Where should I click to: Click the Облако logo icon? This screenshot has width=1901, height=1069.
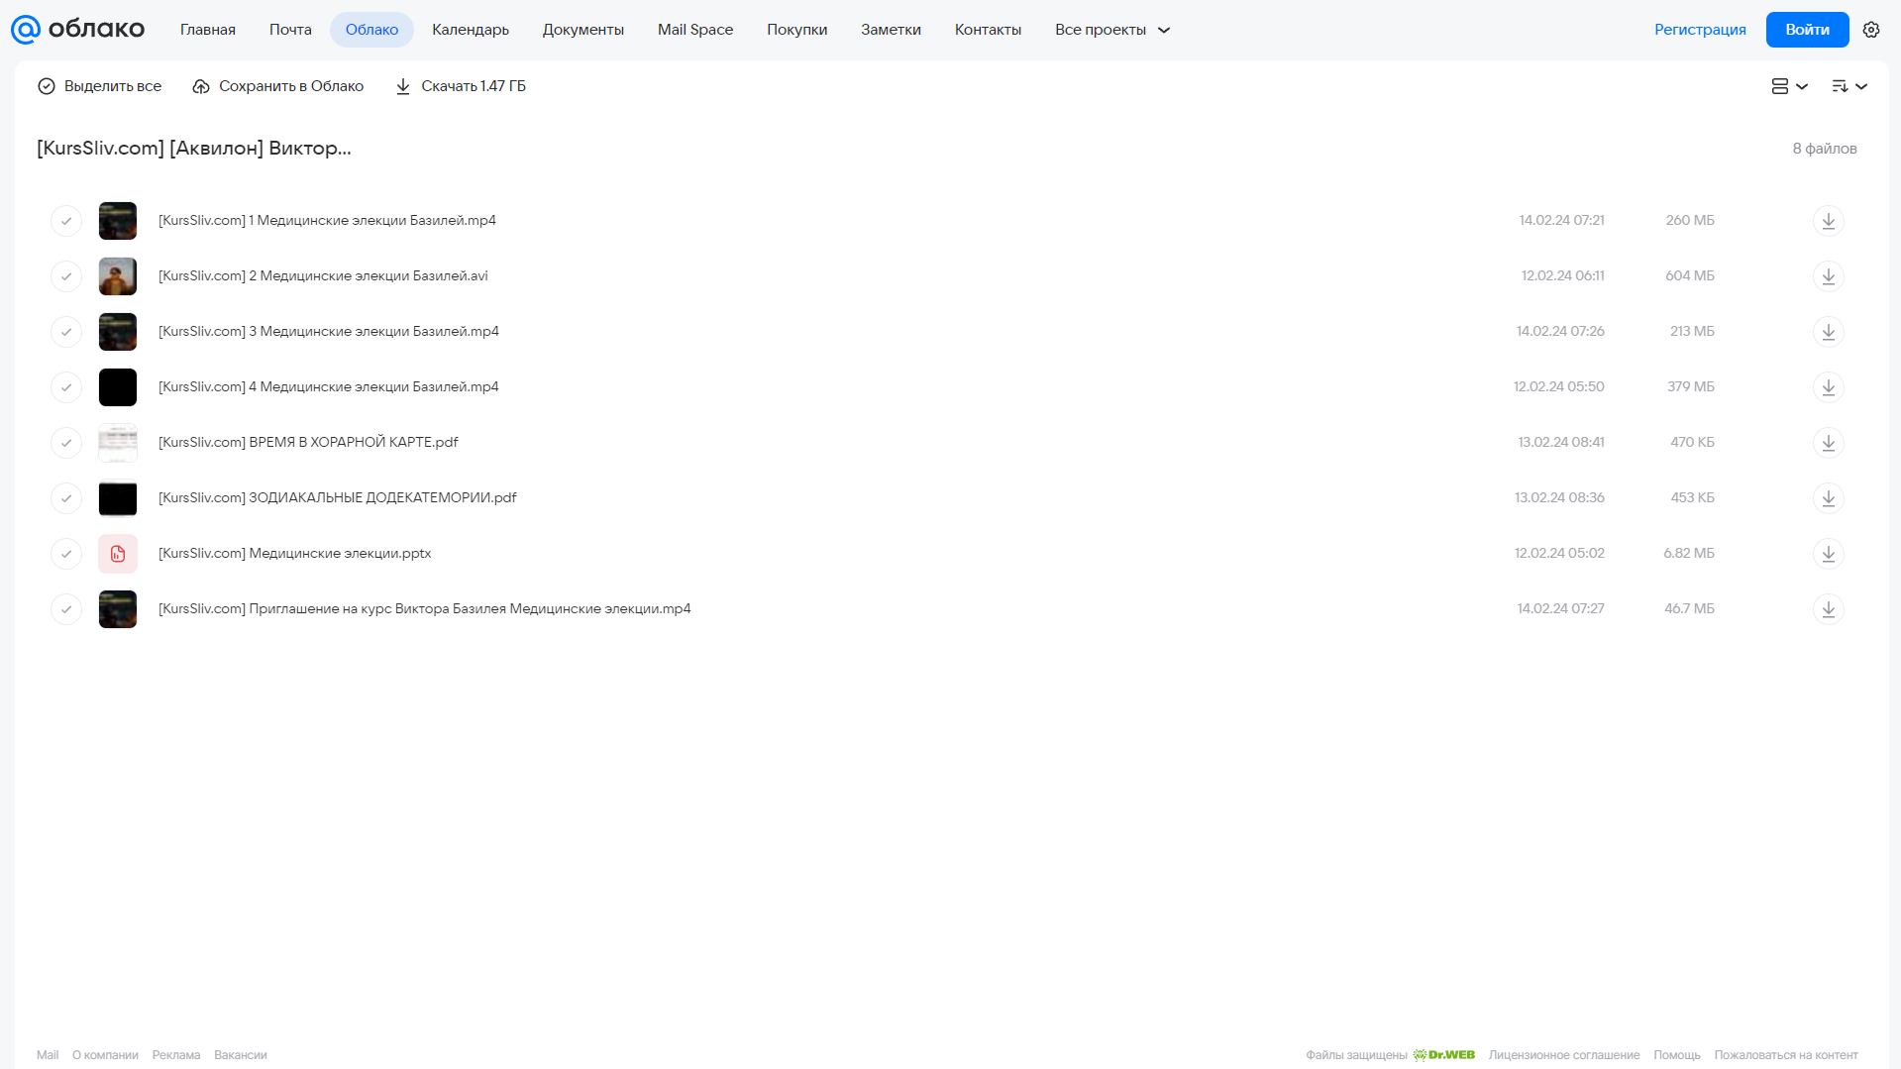25,30
